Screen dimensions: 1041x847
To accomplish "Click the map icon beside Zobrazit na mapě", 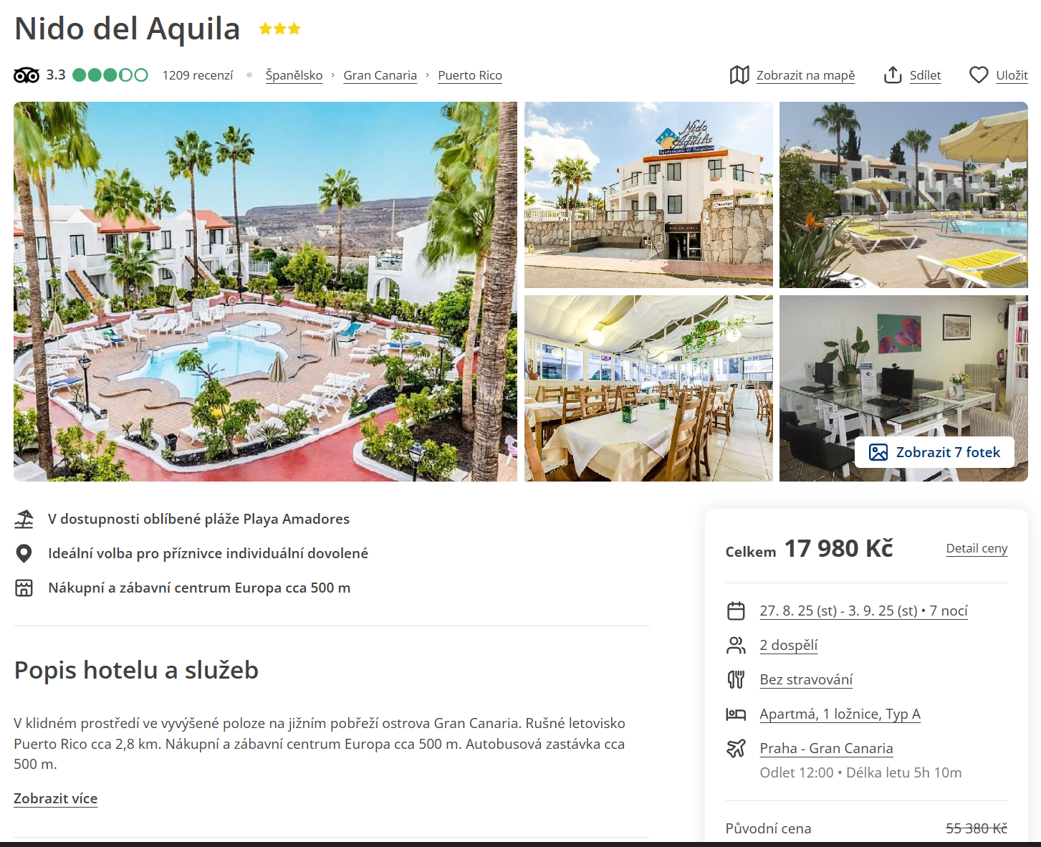I will point(739,75).
